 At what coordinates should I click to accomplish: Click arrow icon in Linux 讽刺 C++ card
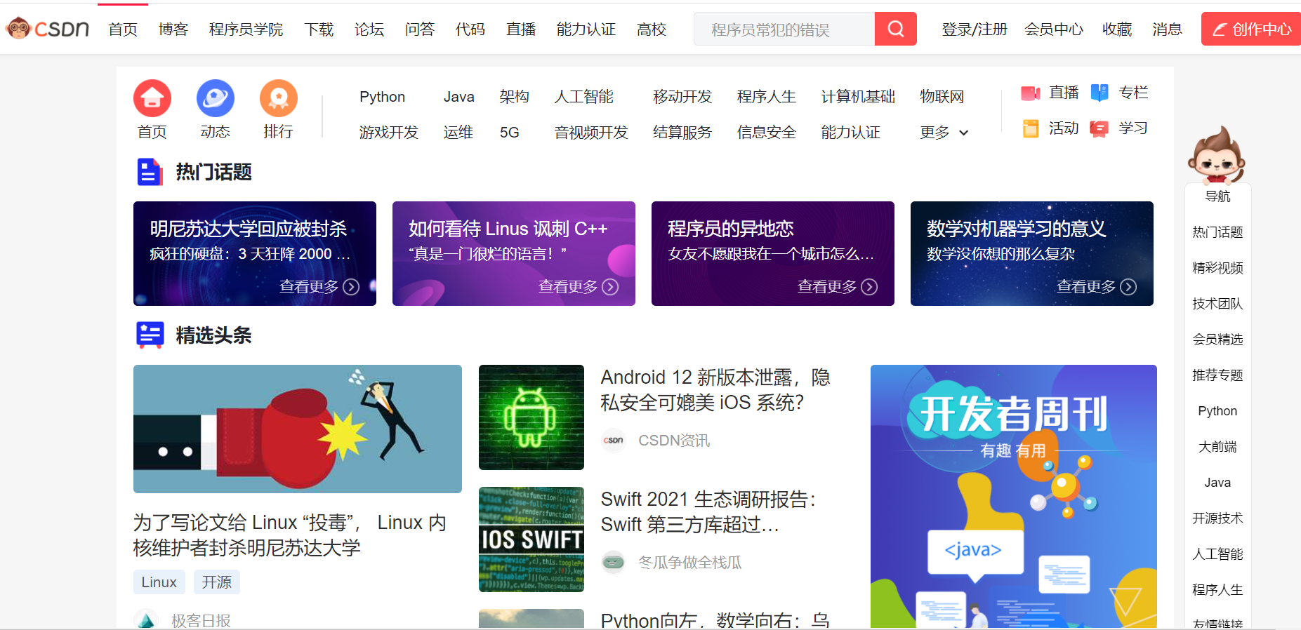pyautogui.click(x=610, y=287)
